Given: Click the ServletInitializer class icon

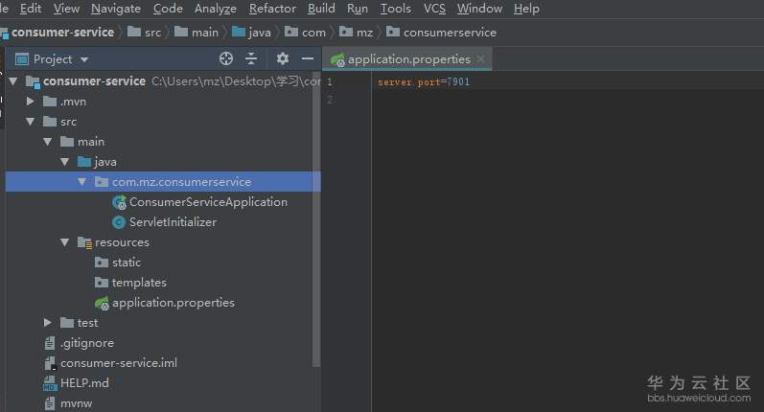Looking at the screenshot, I should [119, 222].
